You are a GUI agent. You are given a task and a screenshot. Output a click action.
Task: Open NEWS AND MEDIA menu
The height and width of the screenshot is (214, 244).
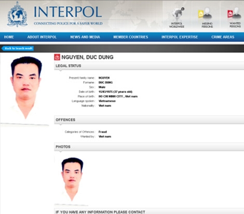coord(85,37)
